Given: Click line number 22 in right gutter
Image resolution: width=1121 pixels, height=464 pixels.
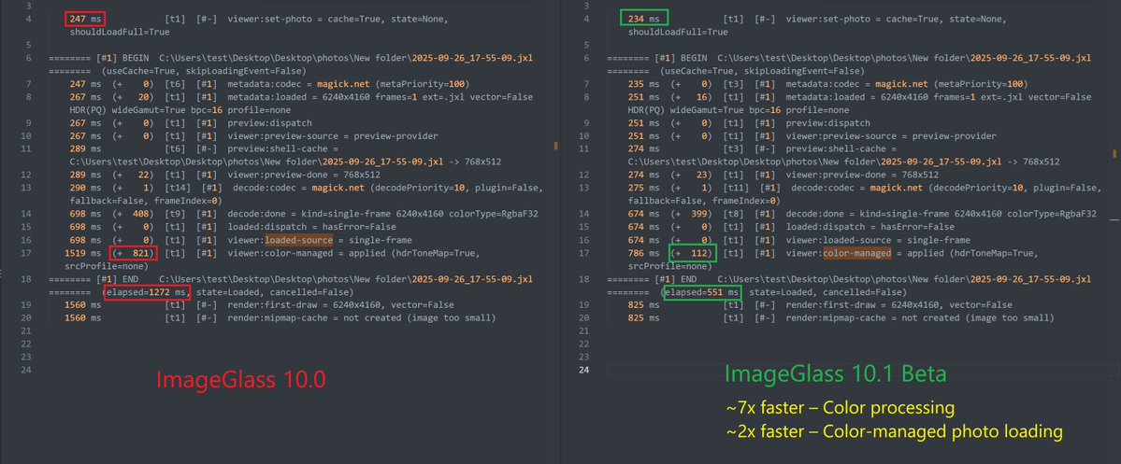Looking at the screenshot, I should pos(584,344).
